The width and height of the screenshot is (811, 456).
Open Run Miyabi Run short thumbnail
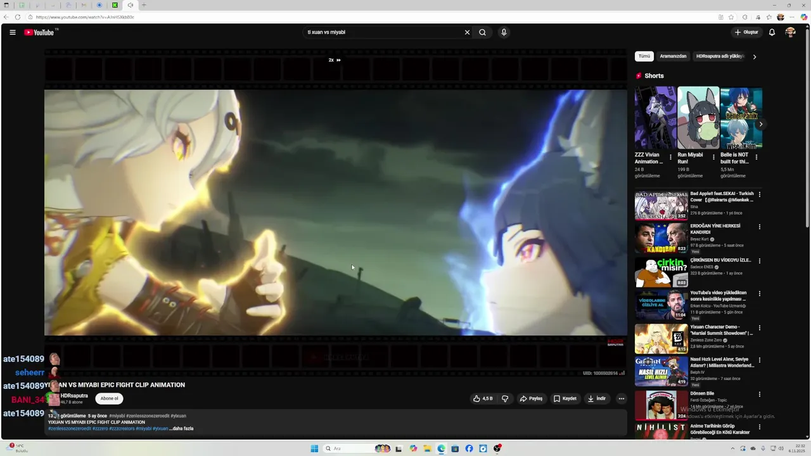(698, 118)
